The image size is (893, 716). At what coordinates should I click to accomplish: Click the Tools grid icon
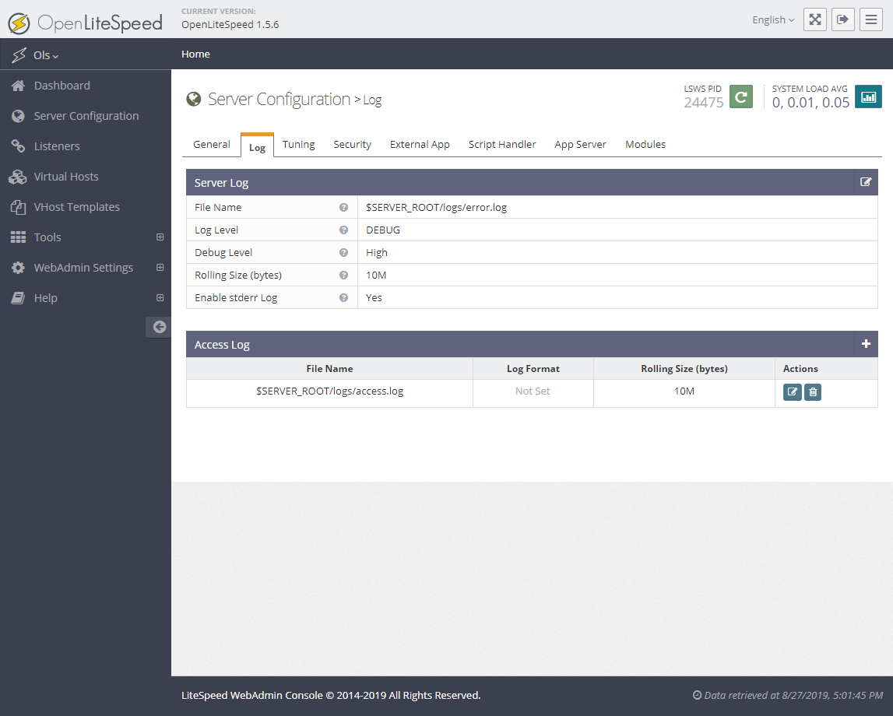(x=18, y=237)
